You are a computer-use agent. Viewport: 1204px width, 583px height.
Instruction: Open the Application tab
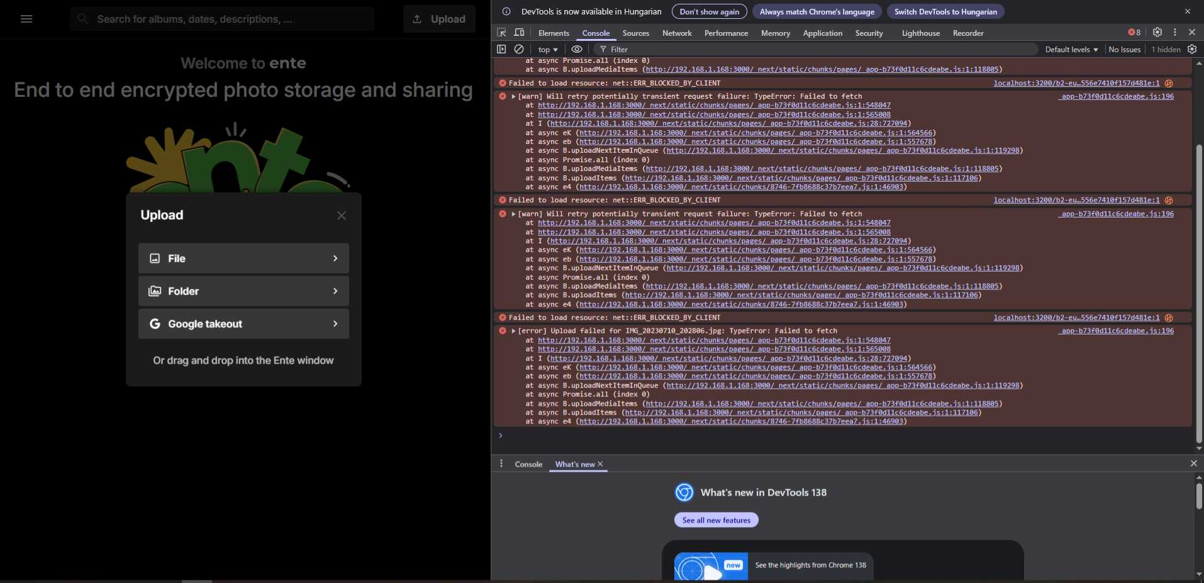823,33
